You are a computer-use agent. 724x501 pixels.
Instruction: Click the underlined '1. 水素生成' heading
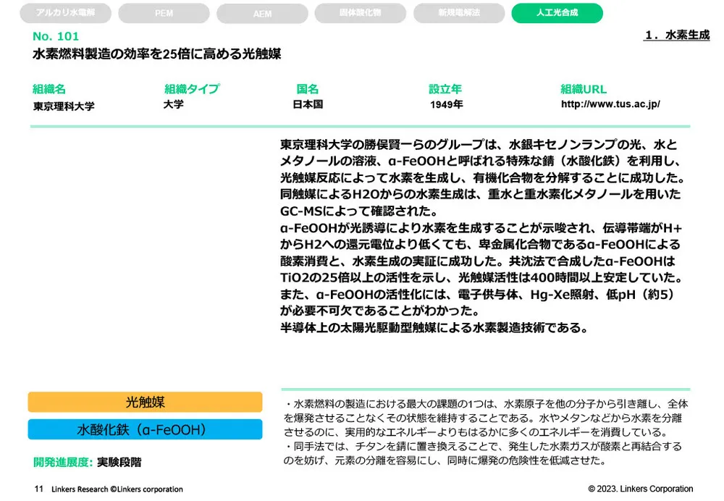coord(676,35)
